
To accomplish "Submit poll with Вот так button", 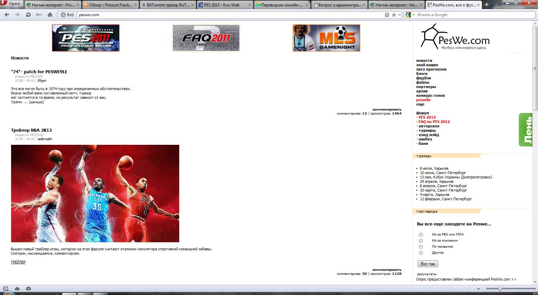I will 428,264.
